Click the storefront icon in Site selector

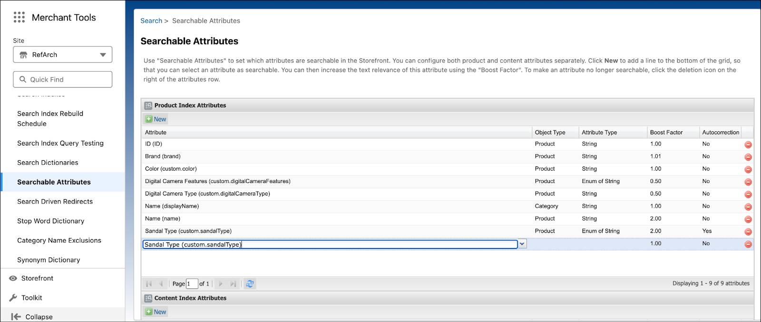pyautogui.click(x=23, y=55)
